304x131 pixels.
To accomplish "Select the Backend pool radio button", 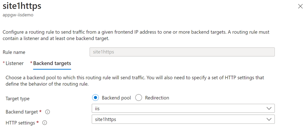I will click(x=95, y=98).
